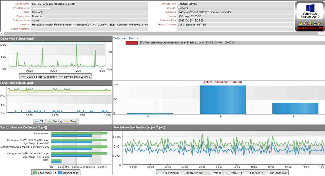Click the Management-QoS Packet Scheduler-0000 label
325x176 pixels.
point(25,147)
